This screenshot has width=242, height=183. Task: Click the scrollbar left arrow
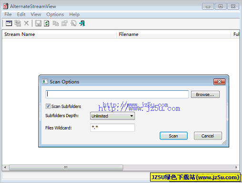[5, 167]
